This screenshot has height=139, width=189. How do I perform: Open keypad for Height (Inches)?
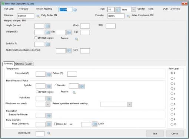47,26
